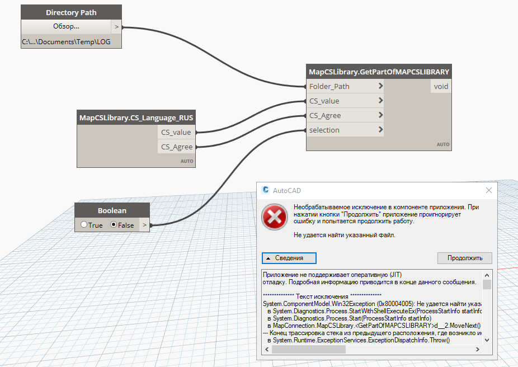Click the CS_value output on CS_Language_RUS node
Image resolution: width=518 pixels, height=367 pixels.
pyautogui.click(x=176, y=132)
